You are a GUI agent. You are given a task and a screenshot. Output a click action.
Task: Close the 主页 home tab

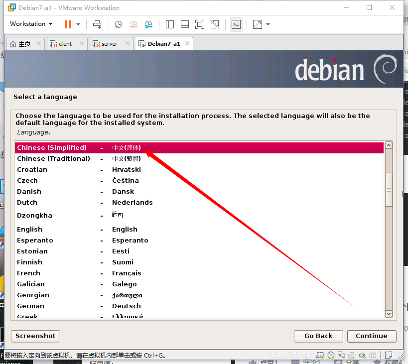39,43
